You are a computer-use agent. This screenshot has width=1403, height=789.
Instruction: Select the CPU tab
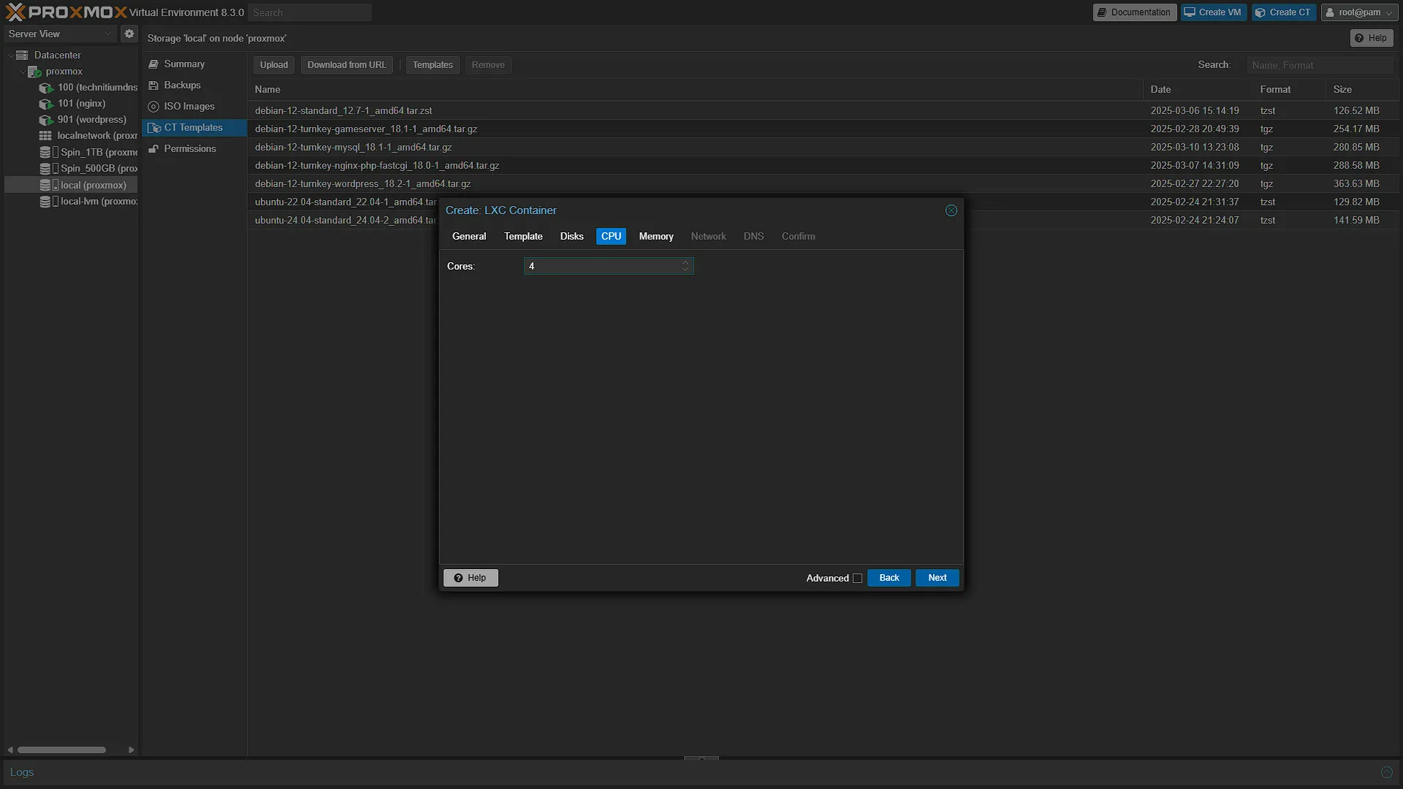[x=611, y=237]
